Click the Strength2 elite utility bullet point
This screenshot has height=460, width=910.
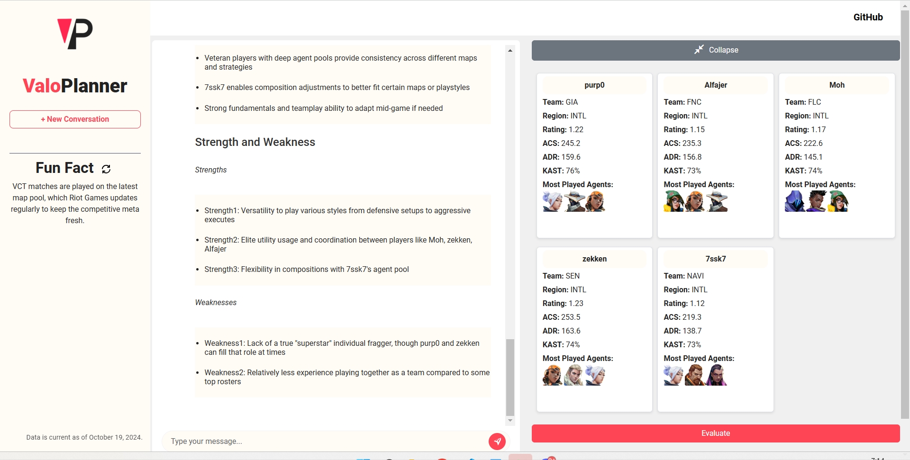338,244
